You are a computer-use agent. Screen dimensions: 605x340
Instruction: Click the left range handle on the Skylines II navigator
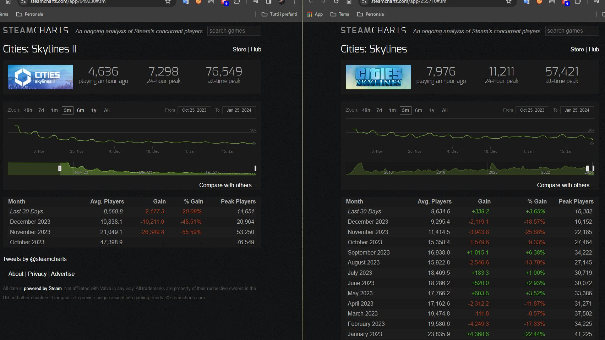[60, 168]
